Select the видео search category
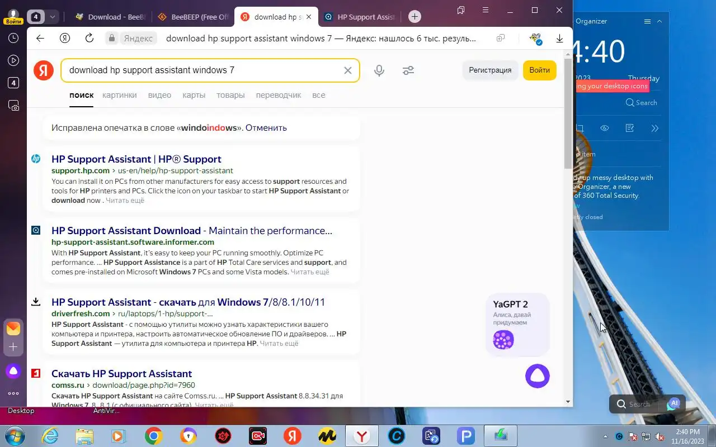Viewport: 716px width, 447px height. pos(159,95)
